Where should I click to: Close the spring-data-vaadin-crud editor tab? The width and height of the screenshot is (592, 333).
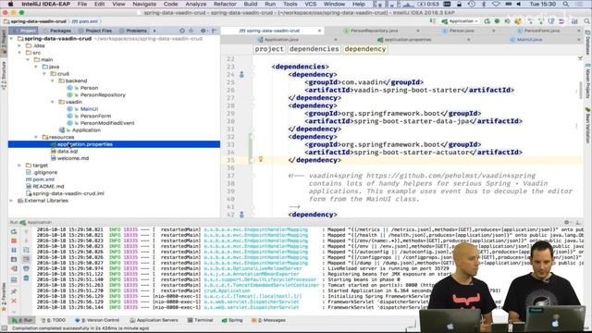pyautogui.click(x=319, y=31)
